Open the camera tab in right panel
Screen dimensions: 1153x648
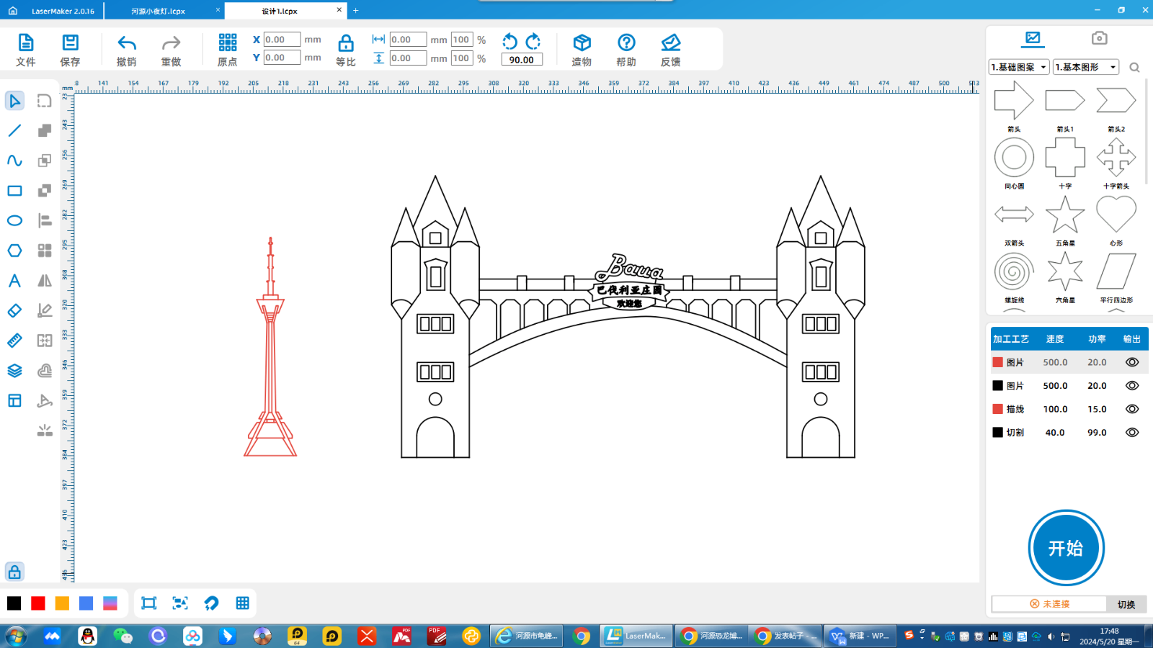[1099, 38]
